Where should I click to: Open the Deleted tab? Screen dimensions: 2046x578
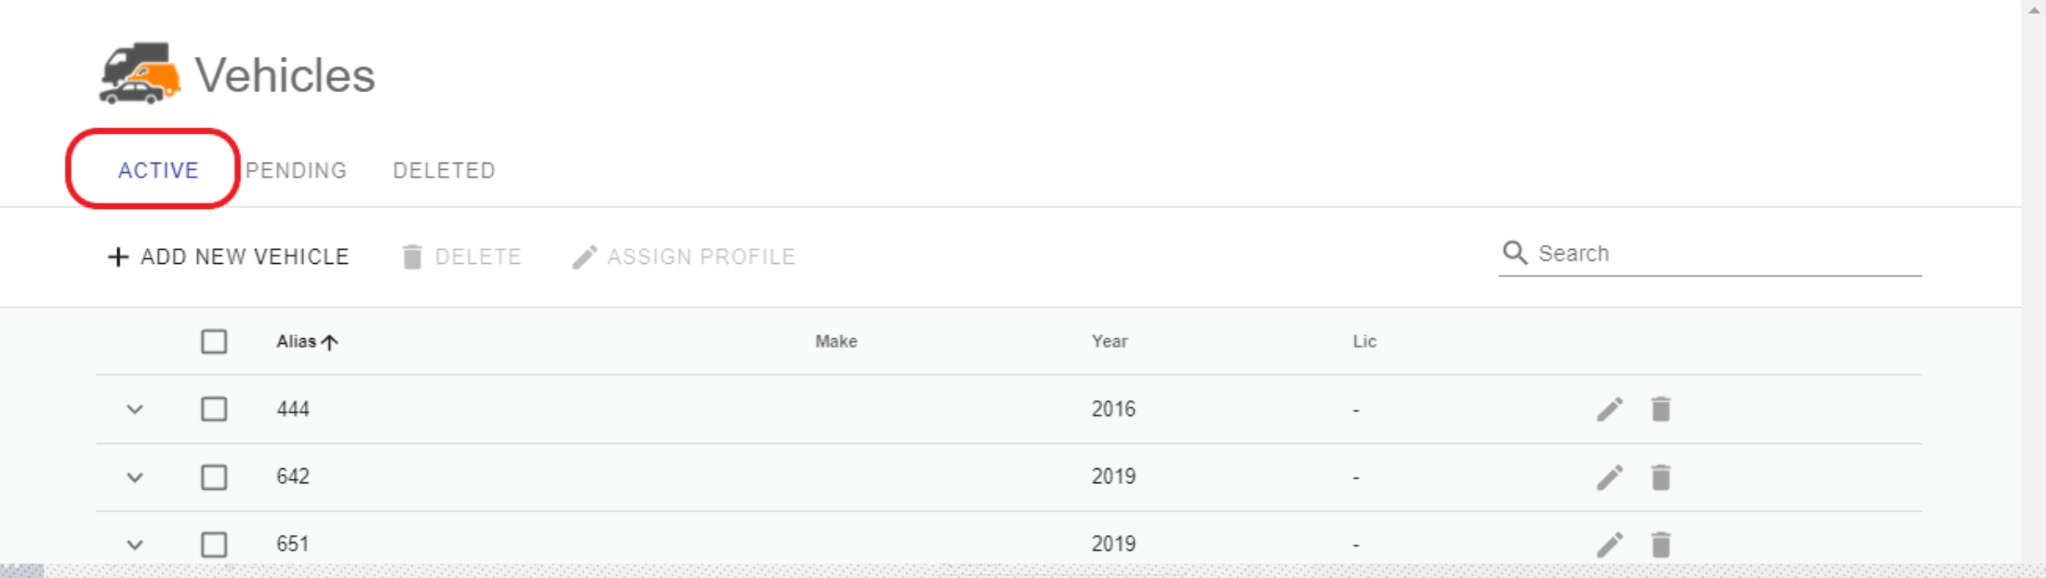pos(444,170)
